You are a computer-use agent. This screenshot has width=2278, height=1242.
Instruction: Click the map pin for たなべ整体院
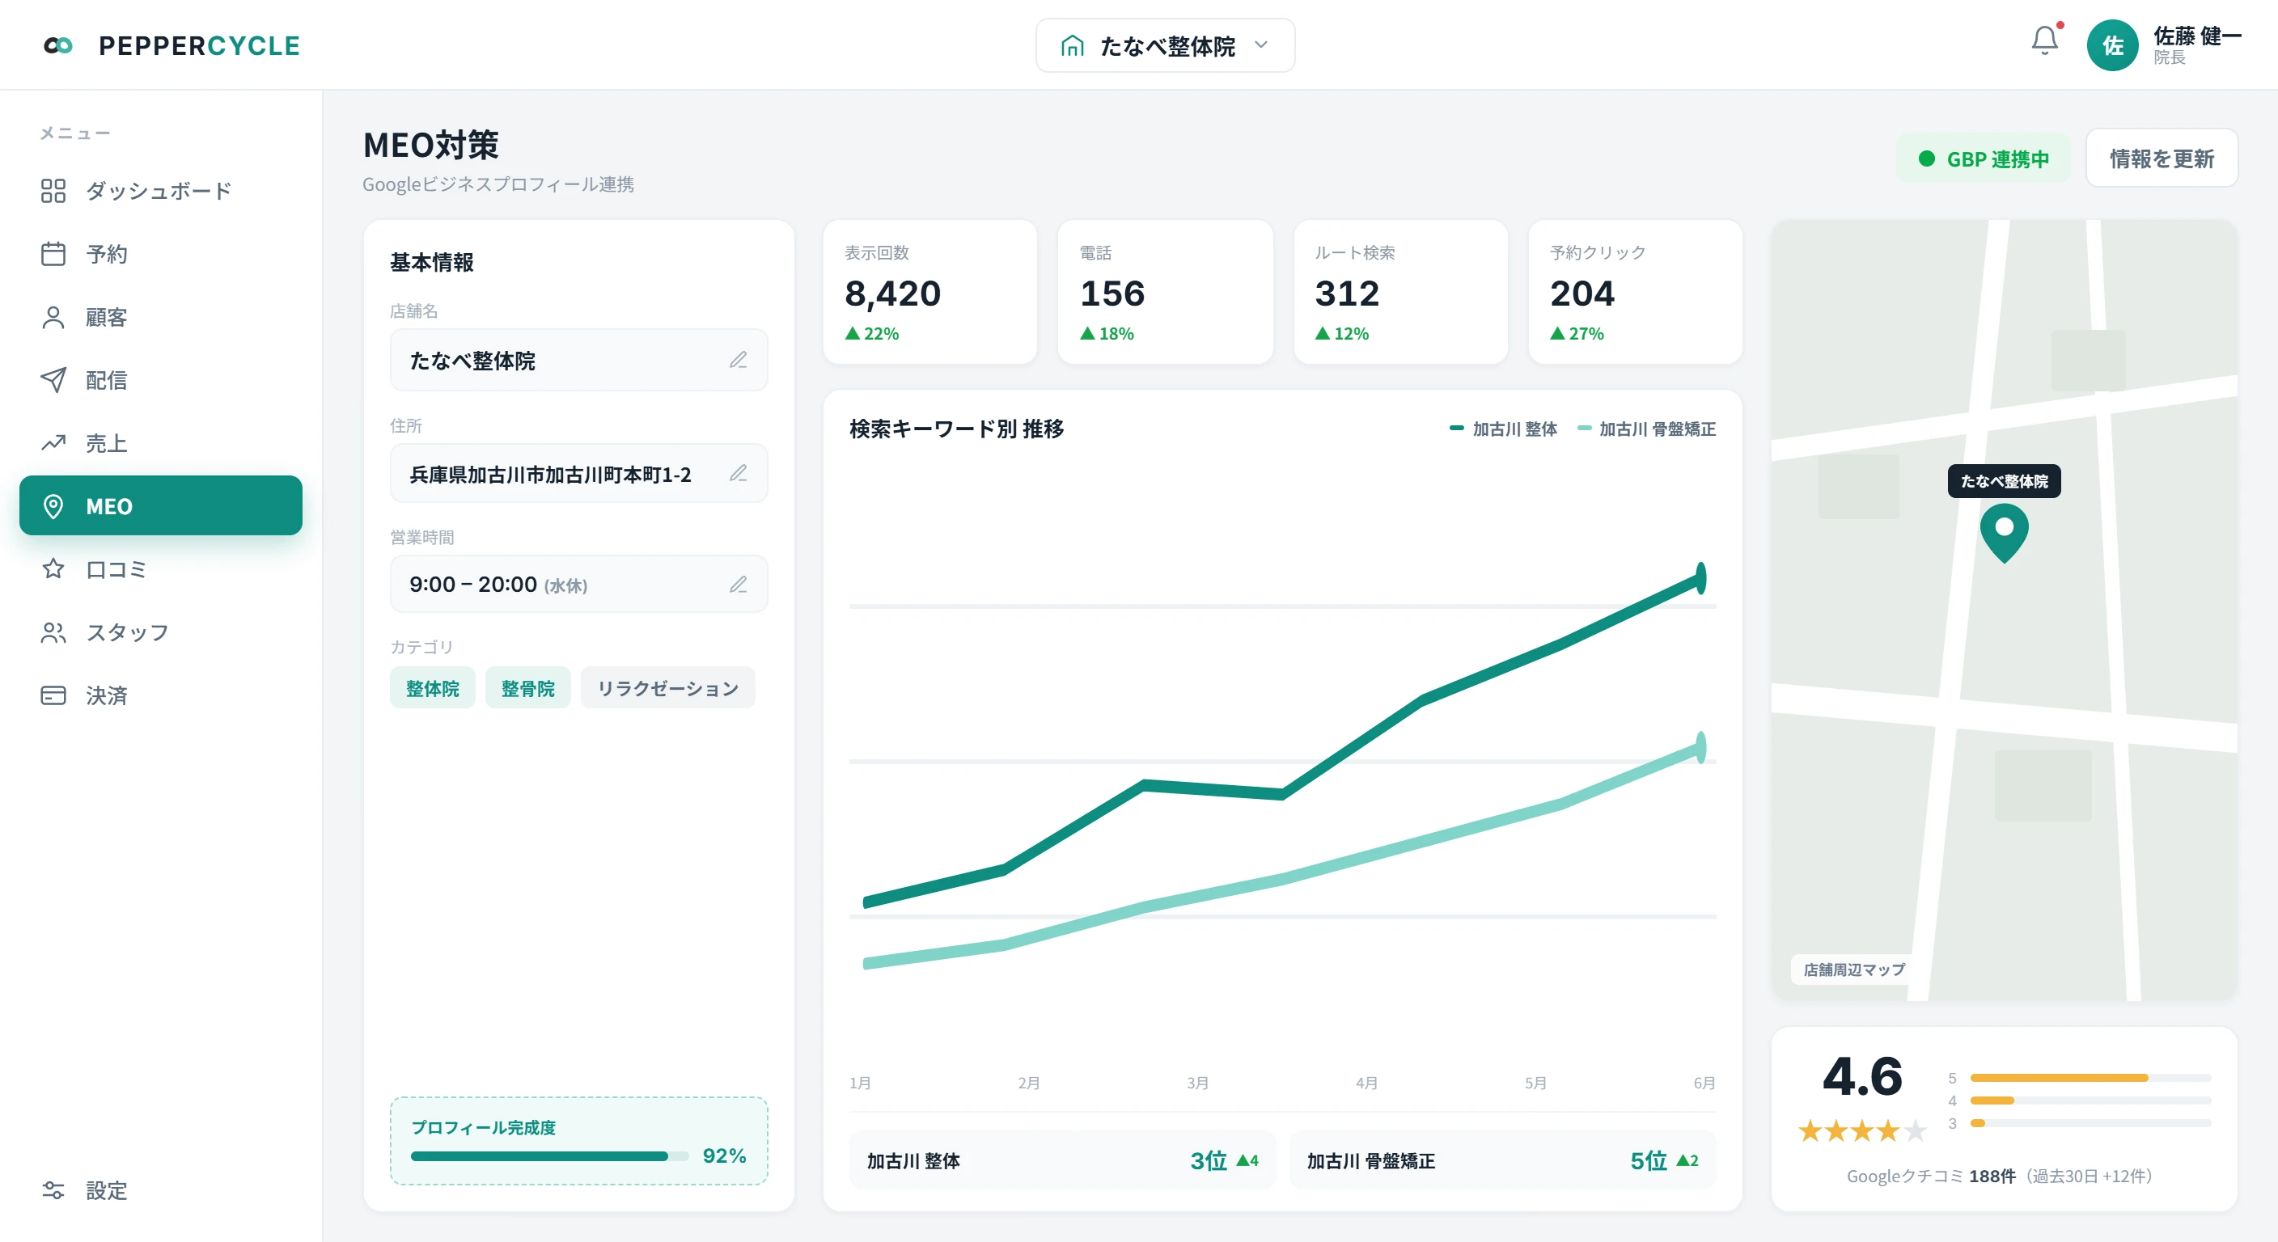tap(2004, 532)
